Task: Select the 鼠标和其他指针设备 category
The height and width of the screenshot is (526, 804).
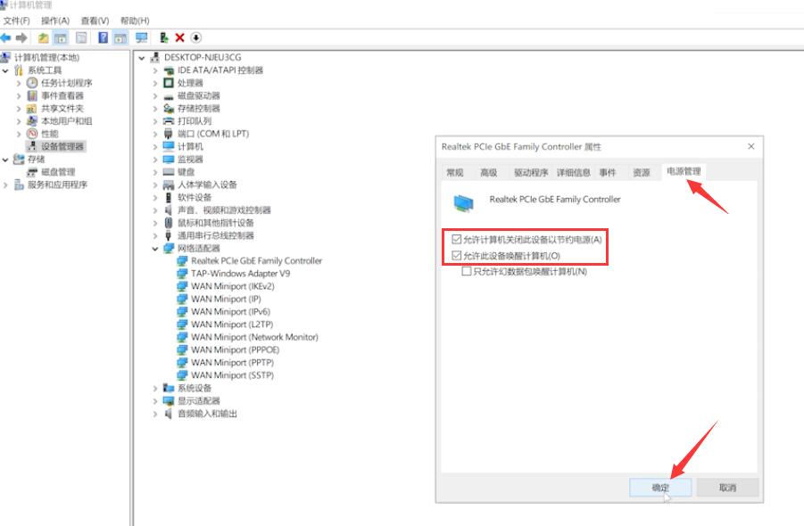Action: click(216, 223)
